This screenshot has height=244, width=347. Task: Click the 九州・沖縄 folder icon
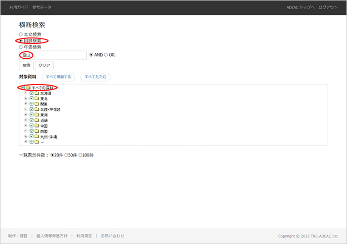[x=36, y=137]
